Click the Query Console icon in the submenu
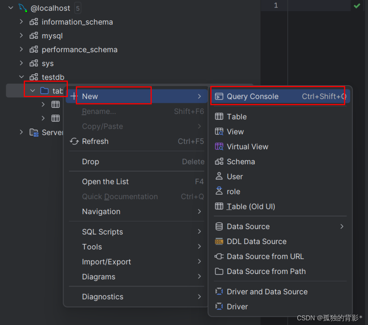368x325 pixels. (220, 96)
